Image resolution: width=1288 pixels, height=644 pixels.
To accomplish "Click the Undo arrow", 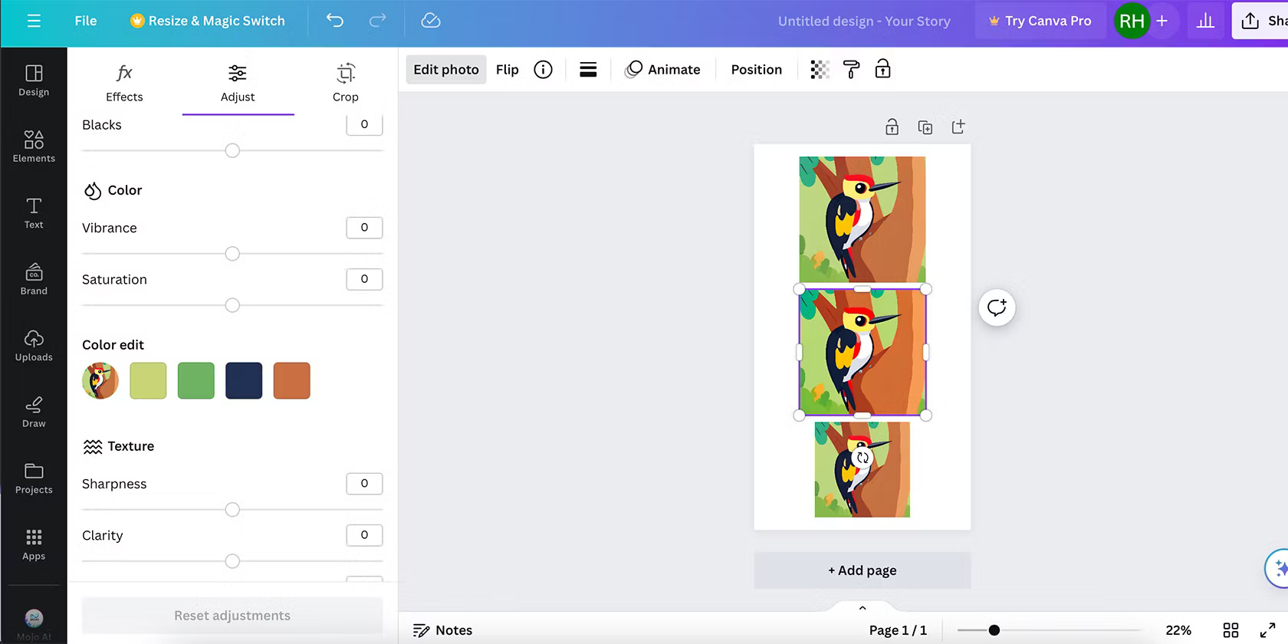I will tap(335, 21).
